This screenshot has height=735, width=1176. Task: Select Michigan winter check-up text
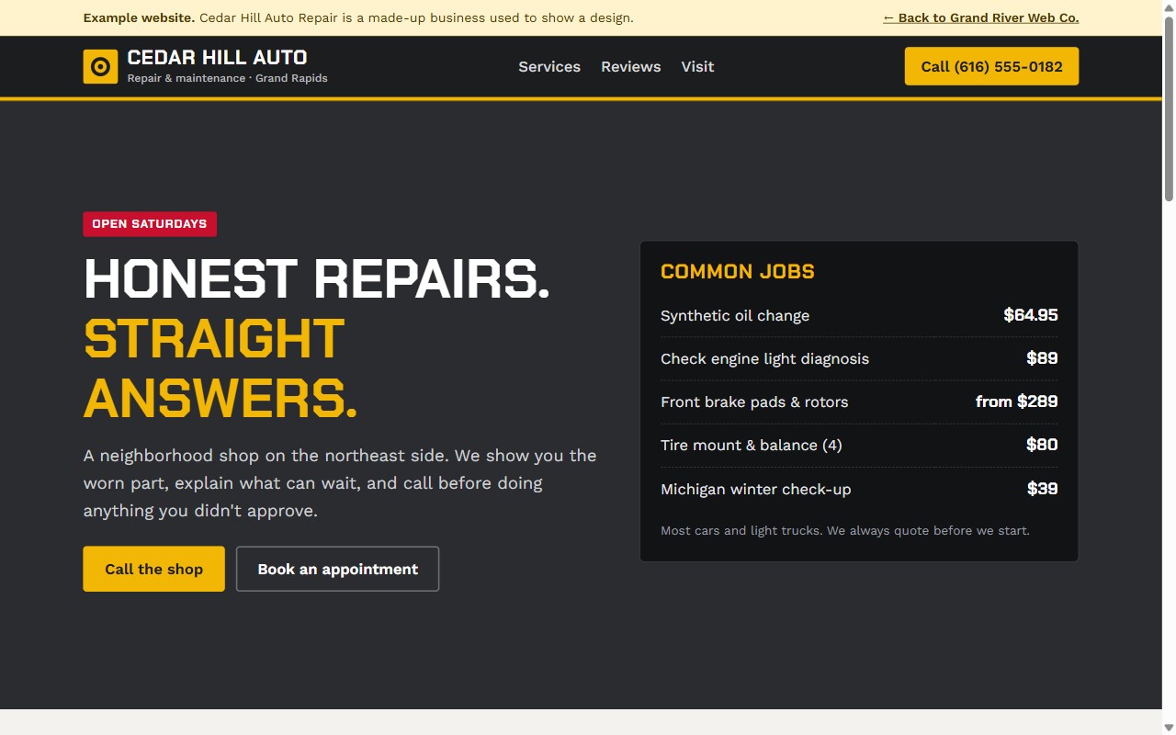coord(756,489)
